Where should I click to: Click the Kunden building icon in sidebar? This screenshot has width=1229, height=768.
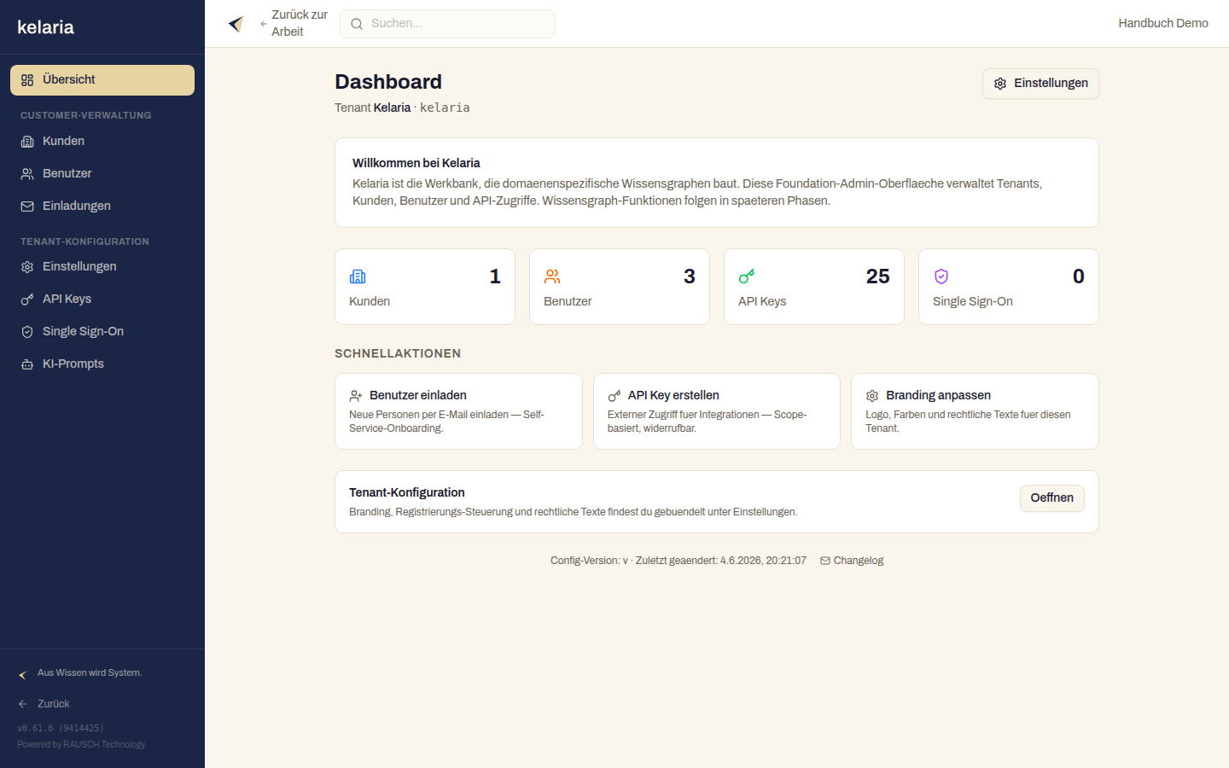pos(27,142)
